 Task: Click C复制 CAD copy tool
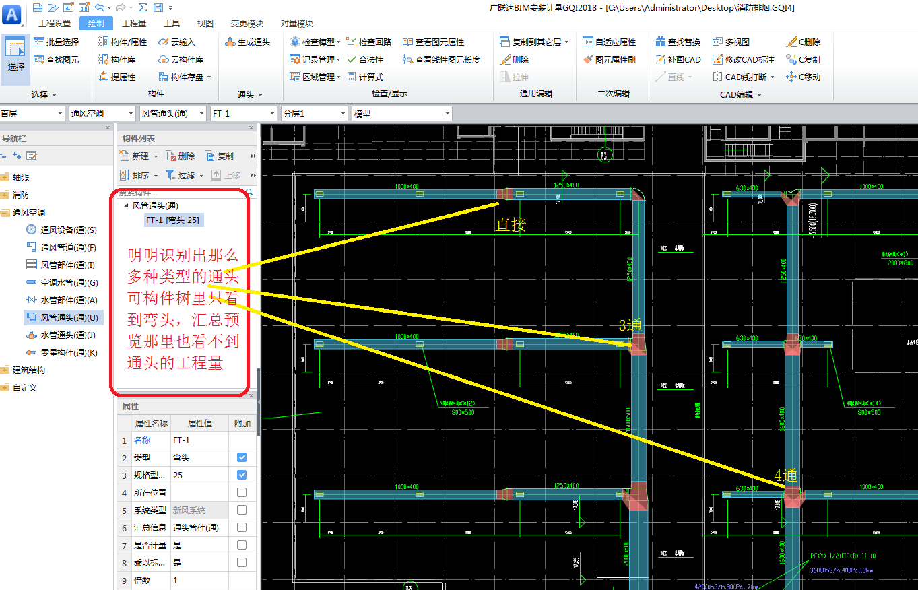pos(804,59)
